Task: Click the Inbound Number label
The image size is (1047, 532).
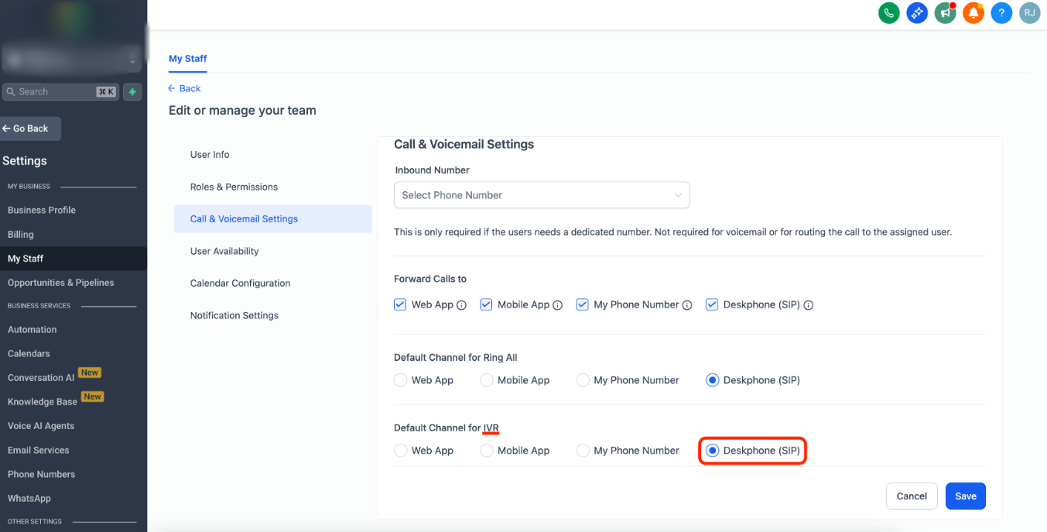Action: (432, 170)
